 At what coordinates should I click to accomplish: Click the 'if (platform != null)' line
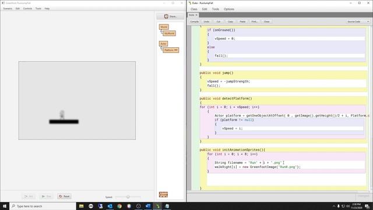click(x=234, y=120)
